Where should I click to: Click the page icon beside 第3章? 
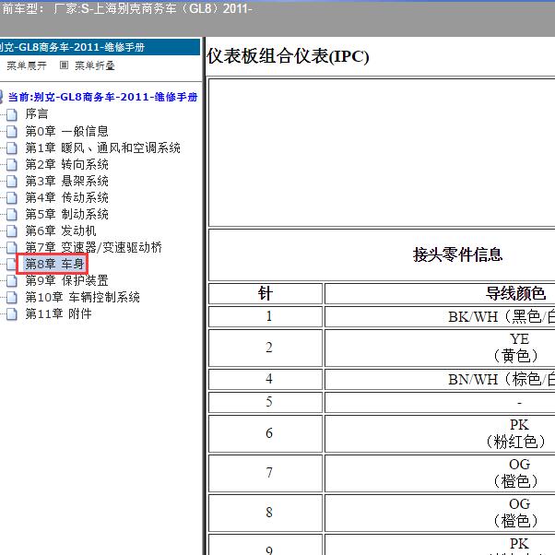click(12, 182)
